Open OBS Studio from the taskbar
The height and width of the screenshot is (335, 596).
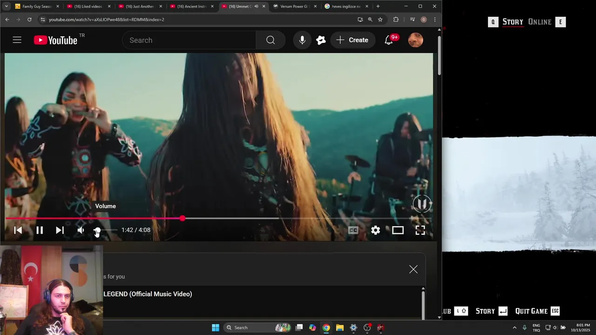point(367,328)
